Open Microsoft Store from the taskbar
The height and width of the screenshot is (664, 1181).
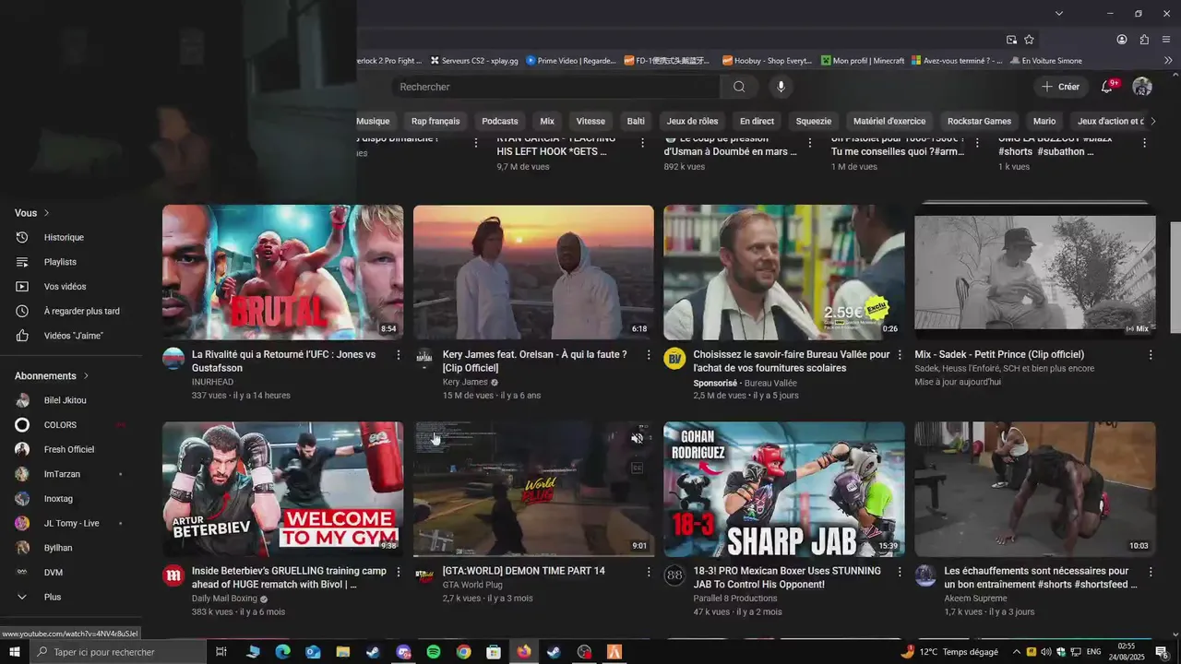tap(494, 652)
